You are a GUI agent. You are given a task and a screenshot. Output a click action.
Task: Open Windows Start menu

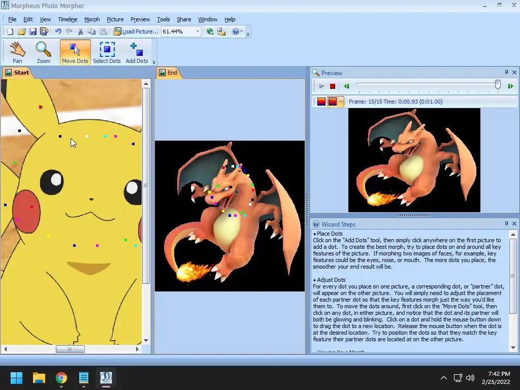[x=16, y=378]
